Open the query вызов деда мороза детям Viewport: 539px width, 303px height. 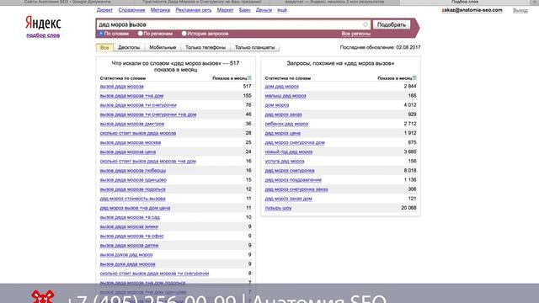click(129, 246)
